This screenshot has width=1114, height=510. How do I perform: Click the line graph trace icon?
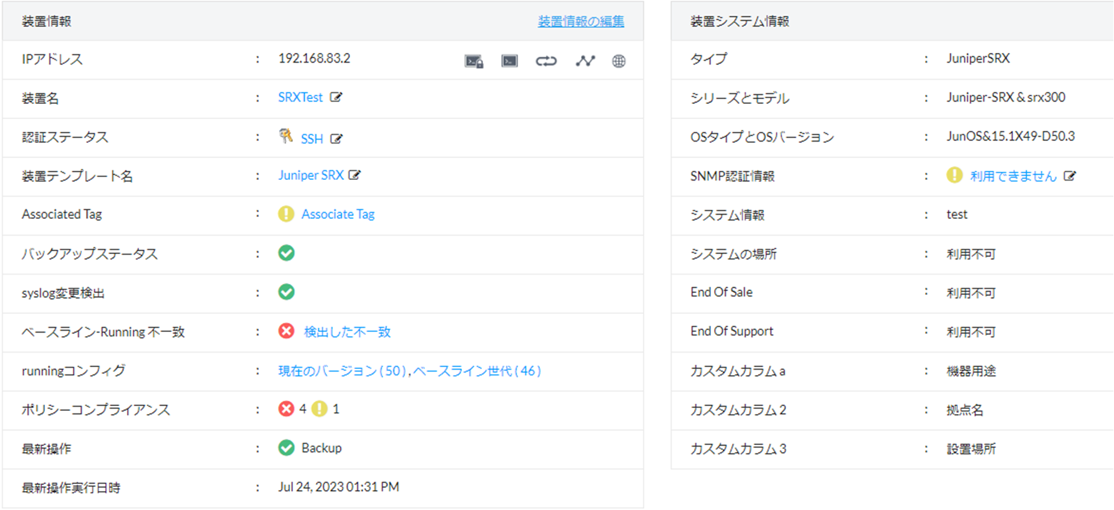(x=585, y=61)
